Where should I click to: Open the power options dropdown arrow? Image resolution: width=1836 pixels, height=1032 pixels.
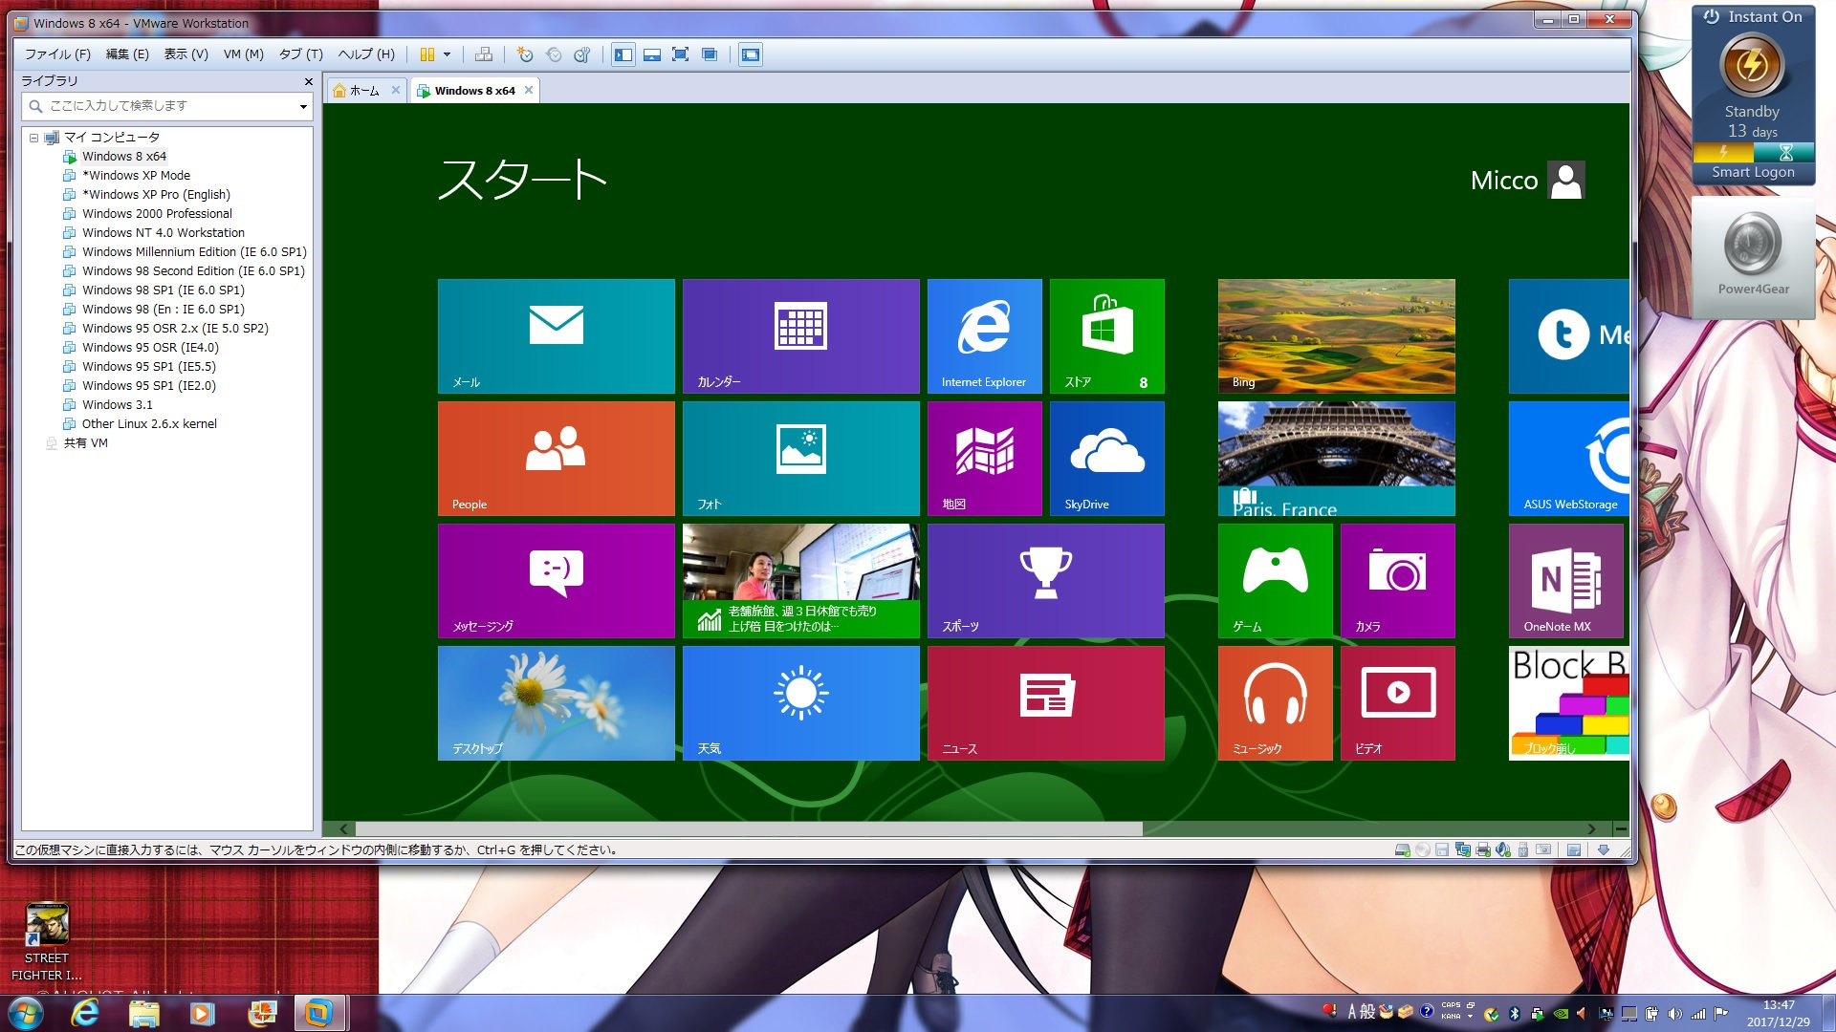pos(447,54)
